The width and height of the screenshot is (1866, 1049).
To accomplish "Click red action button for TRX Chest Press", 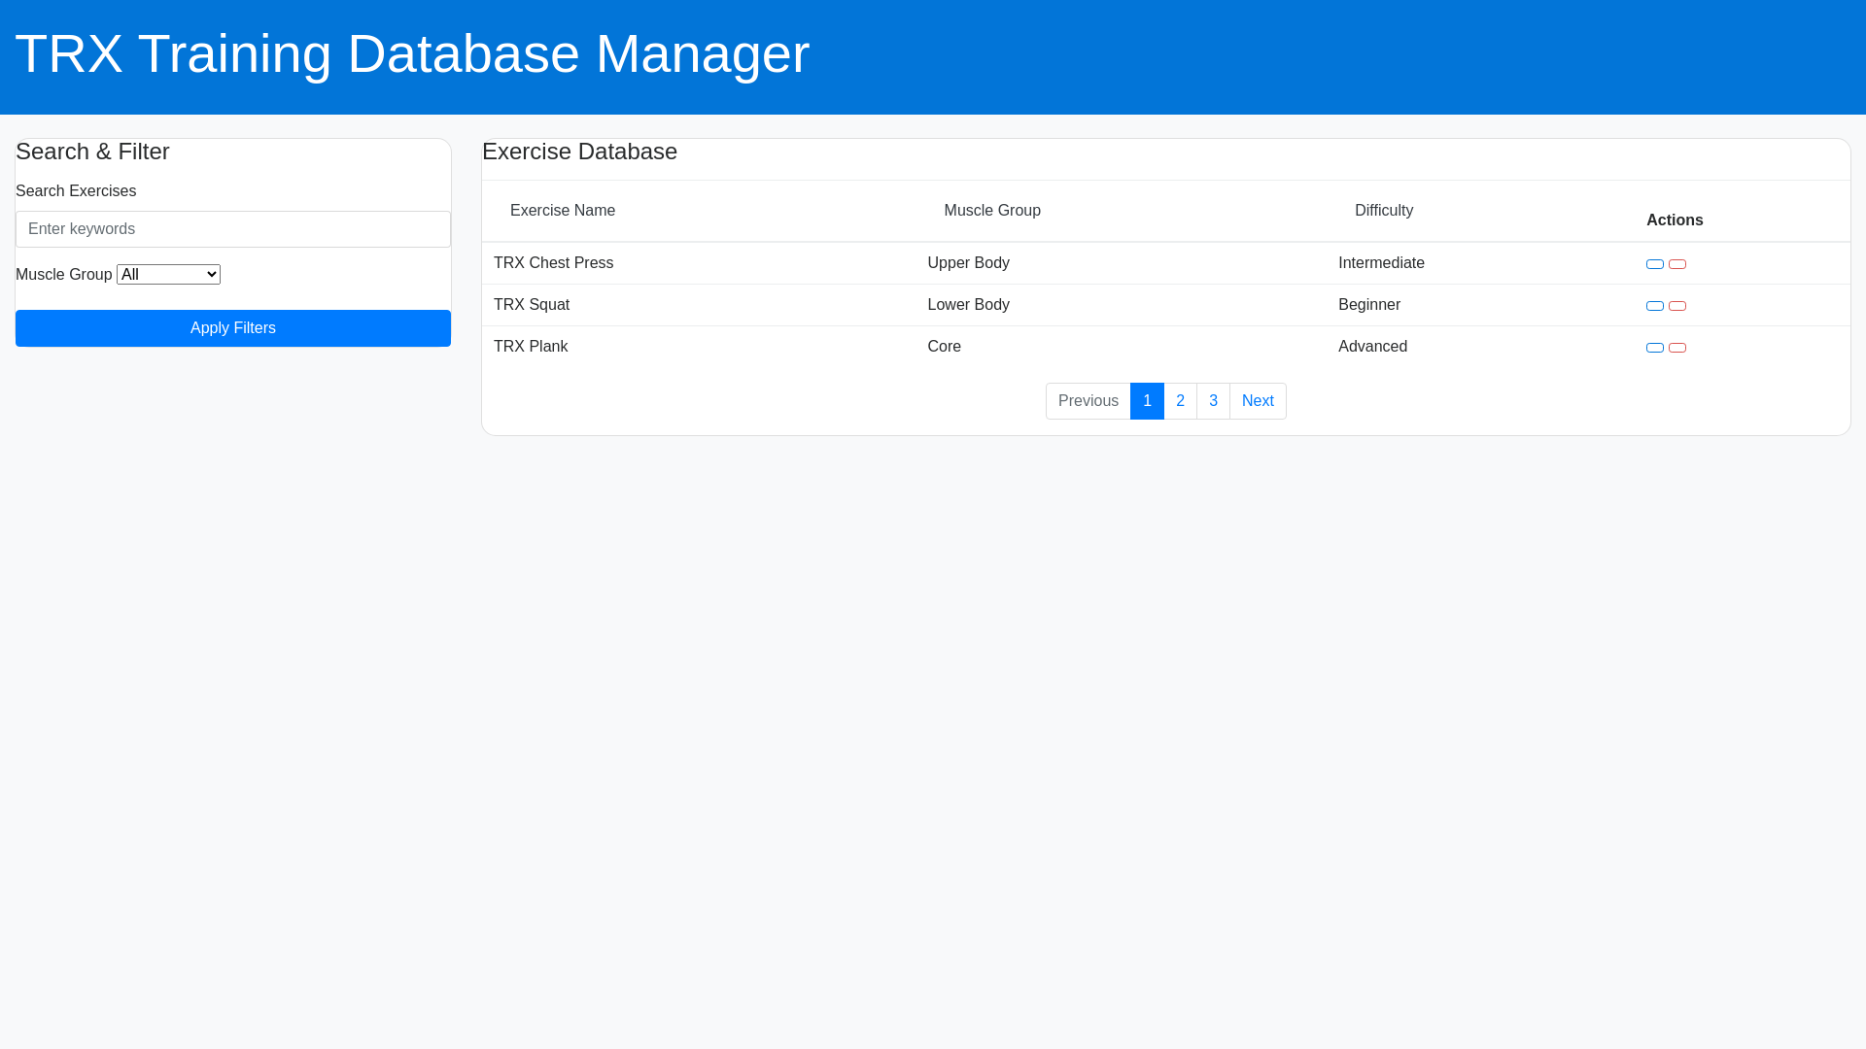I will 1676,264.
